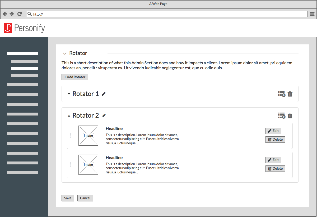Click the Rotator 1 title text
Screen dimensions: 317x217
[86, 94]
